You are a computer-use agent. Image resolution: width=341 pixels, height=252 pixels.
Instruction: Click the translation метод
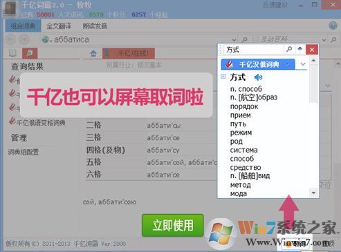point(240,185)
